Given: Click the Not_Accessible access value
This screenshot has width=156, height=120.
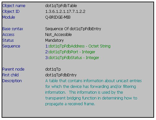Looking at the screenshot, I should coord(58,35).
